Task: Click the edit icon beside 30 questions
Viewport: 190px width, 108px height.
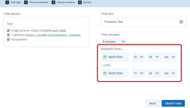Action: [x=8, y=39]
